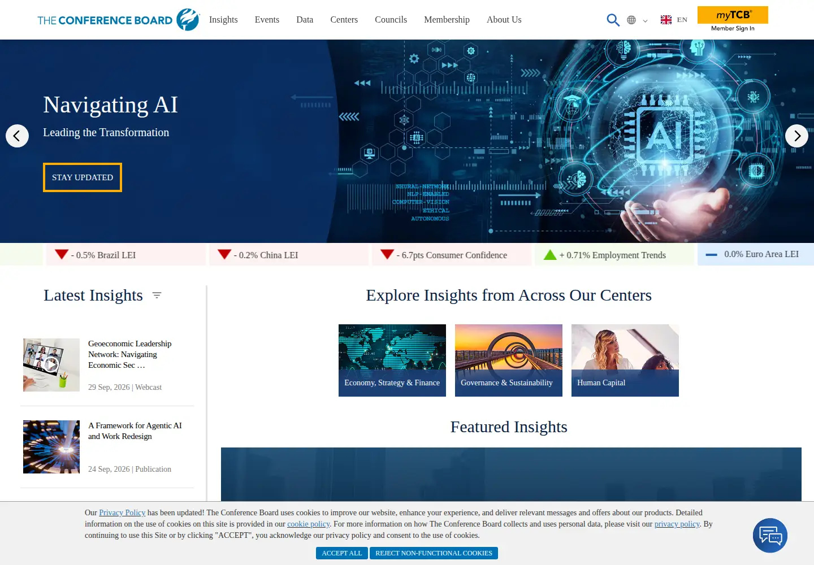This screenshot has height=565, width=814.
Task: Advance to the next carousel slide
Action: pos(796,136)
